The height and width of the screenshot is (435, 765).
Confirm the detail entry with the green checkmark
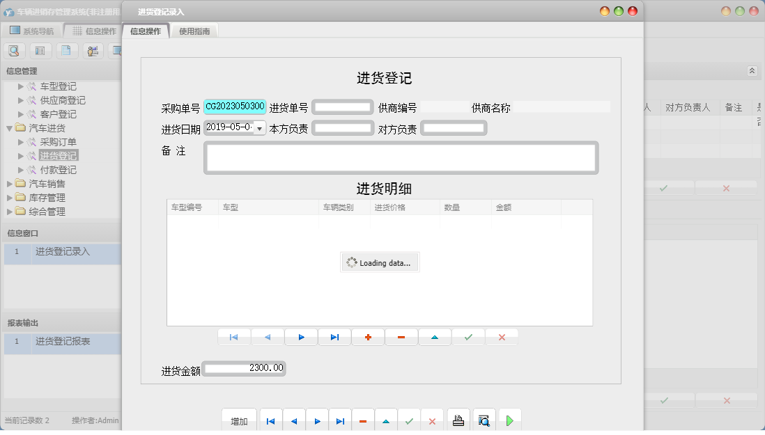[x=468, y=337]
